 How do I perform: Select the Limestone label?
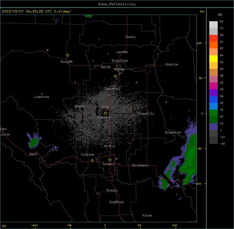coord(42,97)
